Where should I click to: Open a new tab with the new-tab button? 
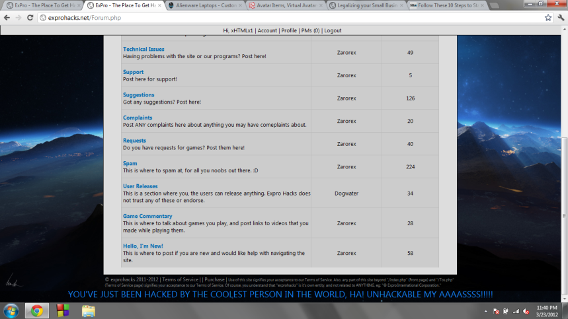(493, 6)
